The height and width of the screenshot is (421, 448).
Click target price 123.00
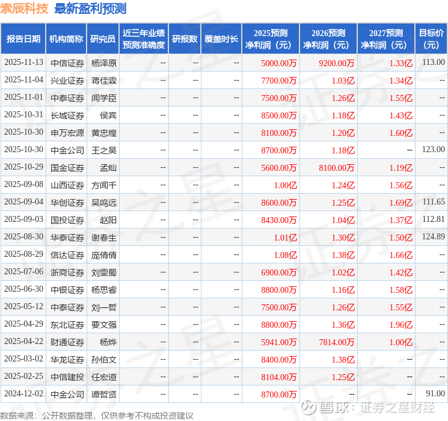(x=434, y=150)
